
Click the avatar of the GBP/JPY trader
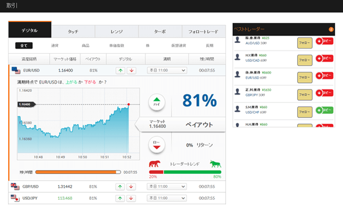pos(238,92)
